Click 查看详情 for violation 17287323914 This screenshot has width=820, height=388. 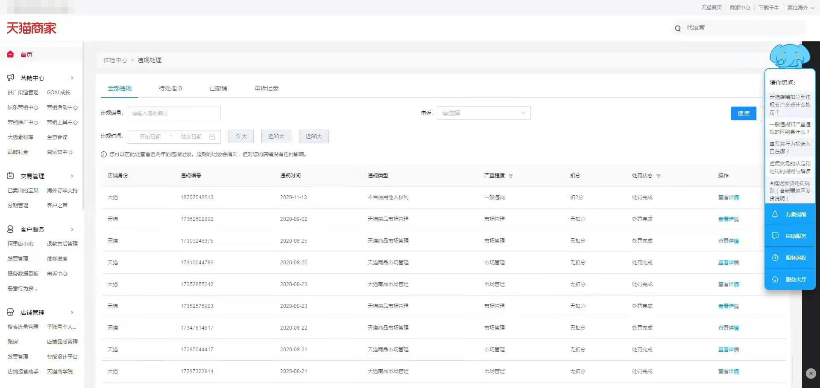click(x=728, y=371)
